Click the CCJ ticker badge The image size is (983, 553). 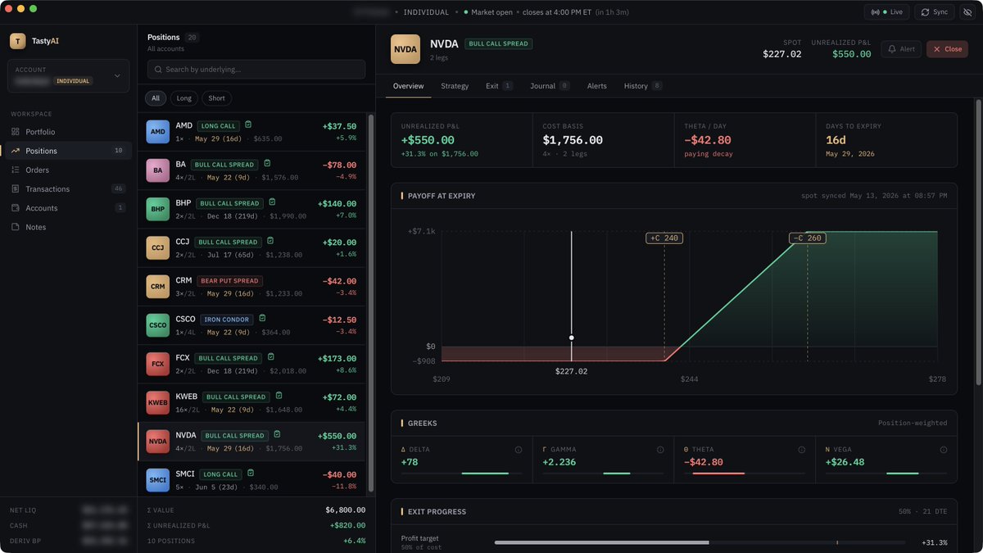[x=158, y=247]
